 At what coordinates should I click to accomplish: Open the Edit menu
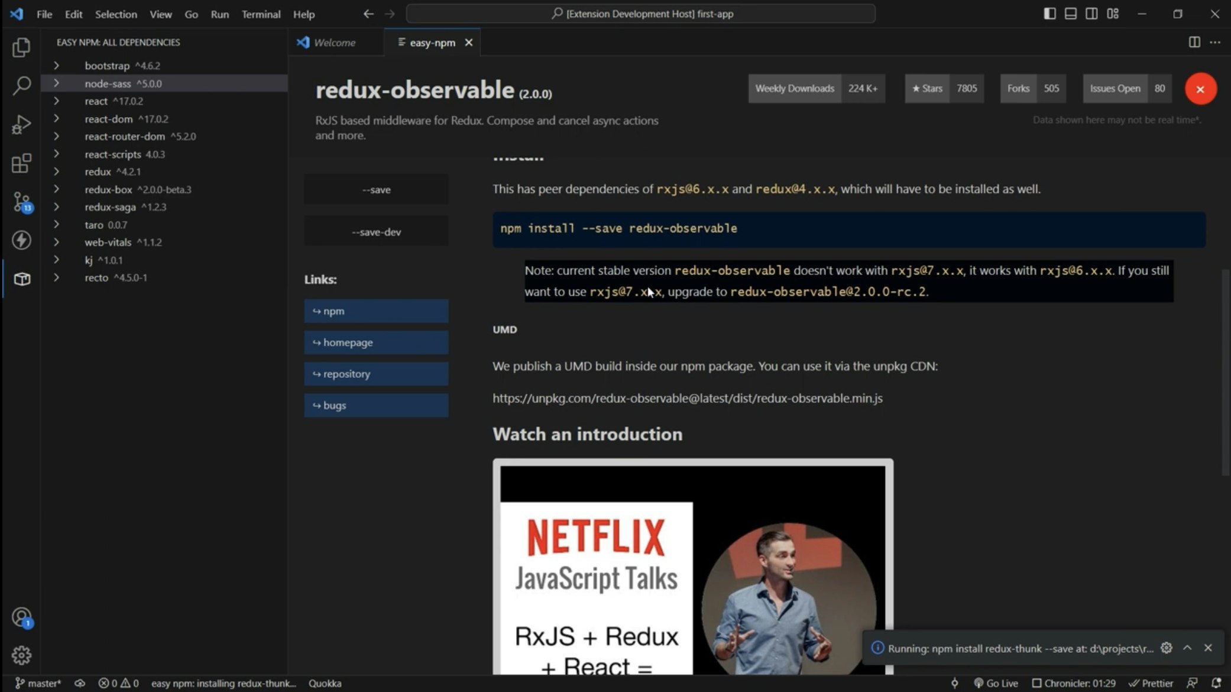click(x=73, y=14)
